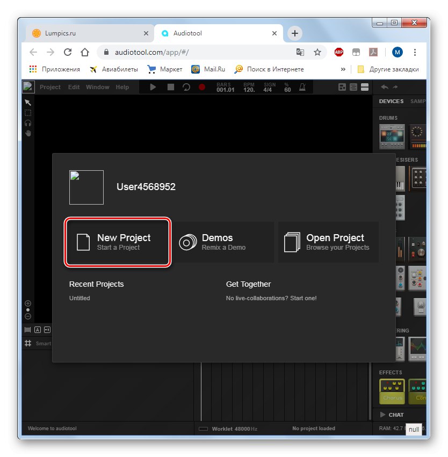Click the username User4568952
Image resolution: width=448 pixels, height=457 pixels.
(146, 186)
